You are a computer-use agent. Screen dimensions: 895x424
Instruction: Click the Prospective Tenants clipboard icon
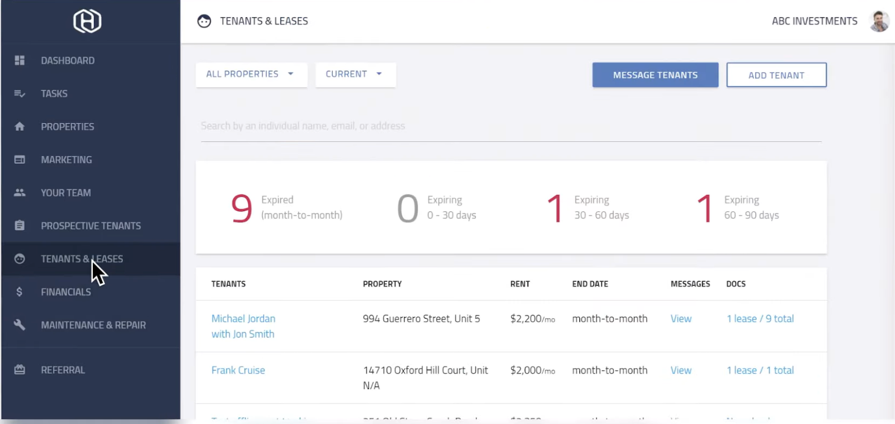tap(20, 226)
